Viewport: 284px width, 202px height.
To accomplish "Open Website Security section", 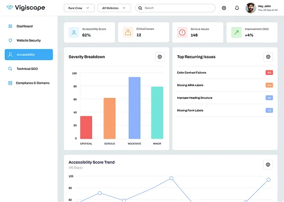I will click(29, 41).
